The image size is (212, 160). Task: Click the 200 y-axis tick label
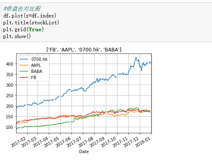pos(9,106)
